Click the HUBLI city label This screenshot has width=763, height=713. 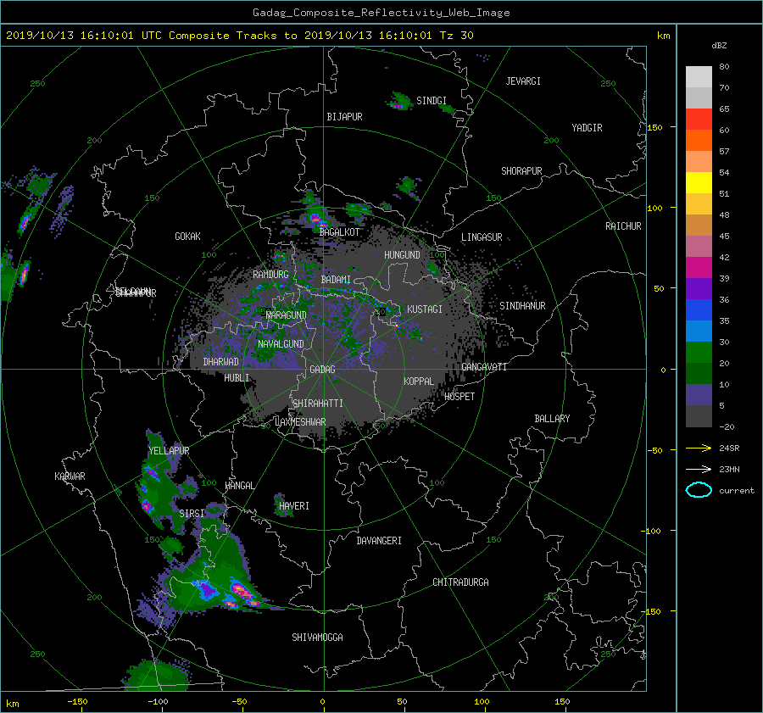click(237, 378)
